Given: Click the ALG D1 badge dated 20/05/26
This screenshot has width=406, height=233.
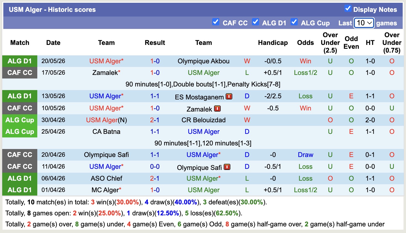Looking at the screenshot, I should pos(20,61).
